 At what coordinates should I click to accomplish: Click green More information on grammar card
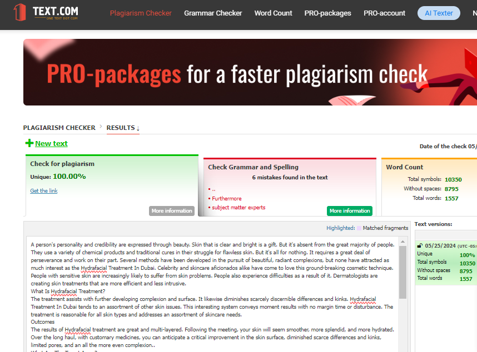click(350, 211)
